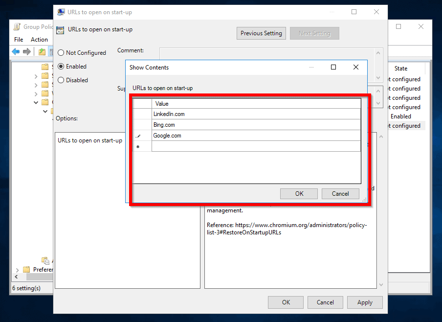Click the Group Policy scroll icon in title bar

pos(17,27)
